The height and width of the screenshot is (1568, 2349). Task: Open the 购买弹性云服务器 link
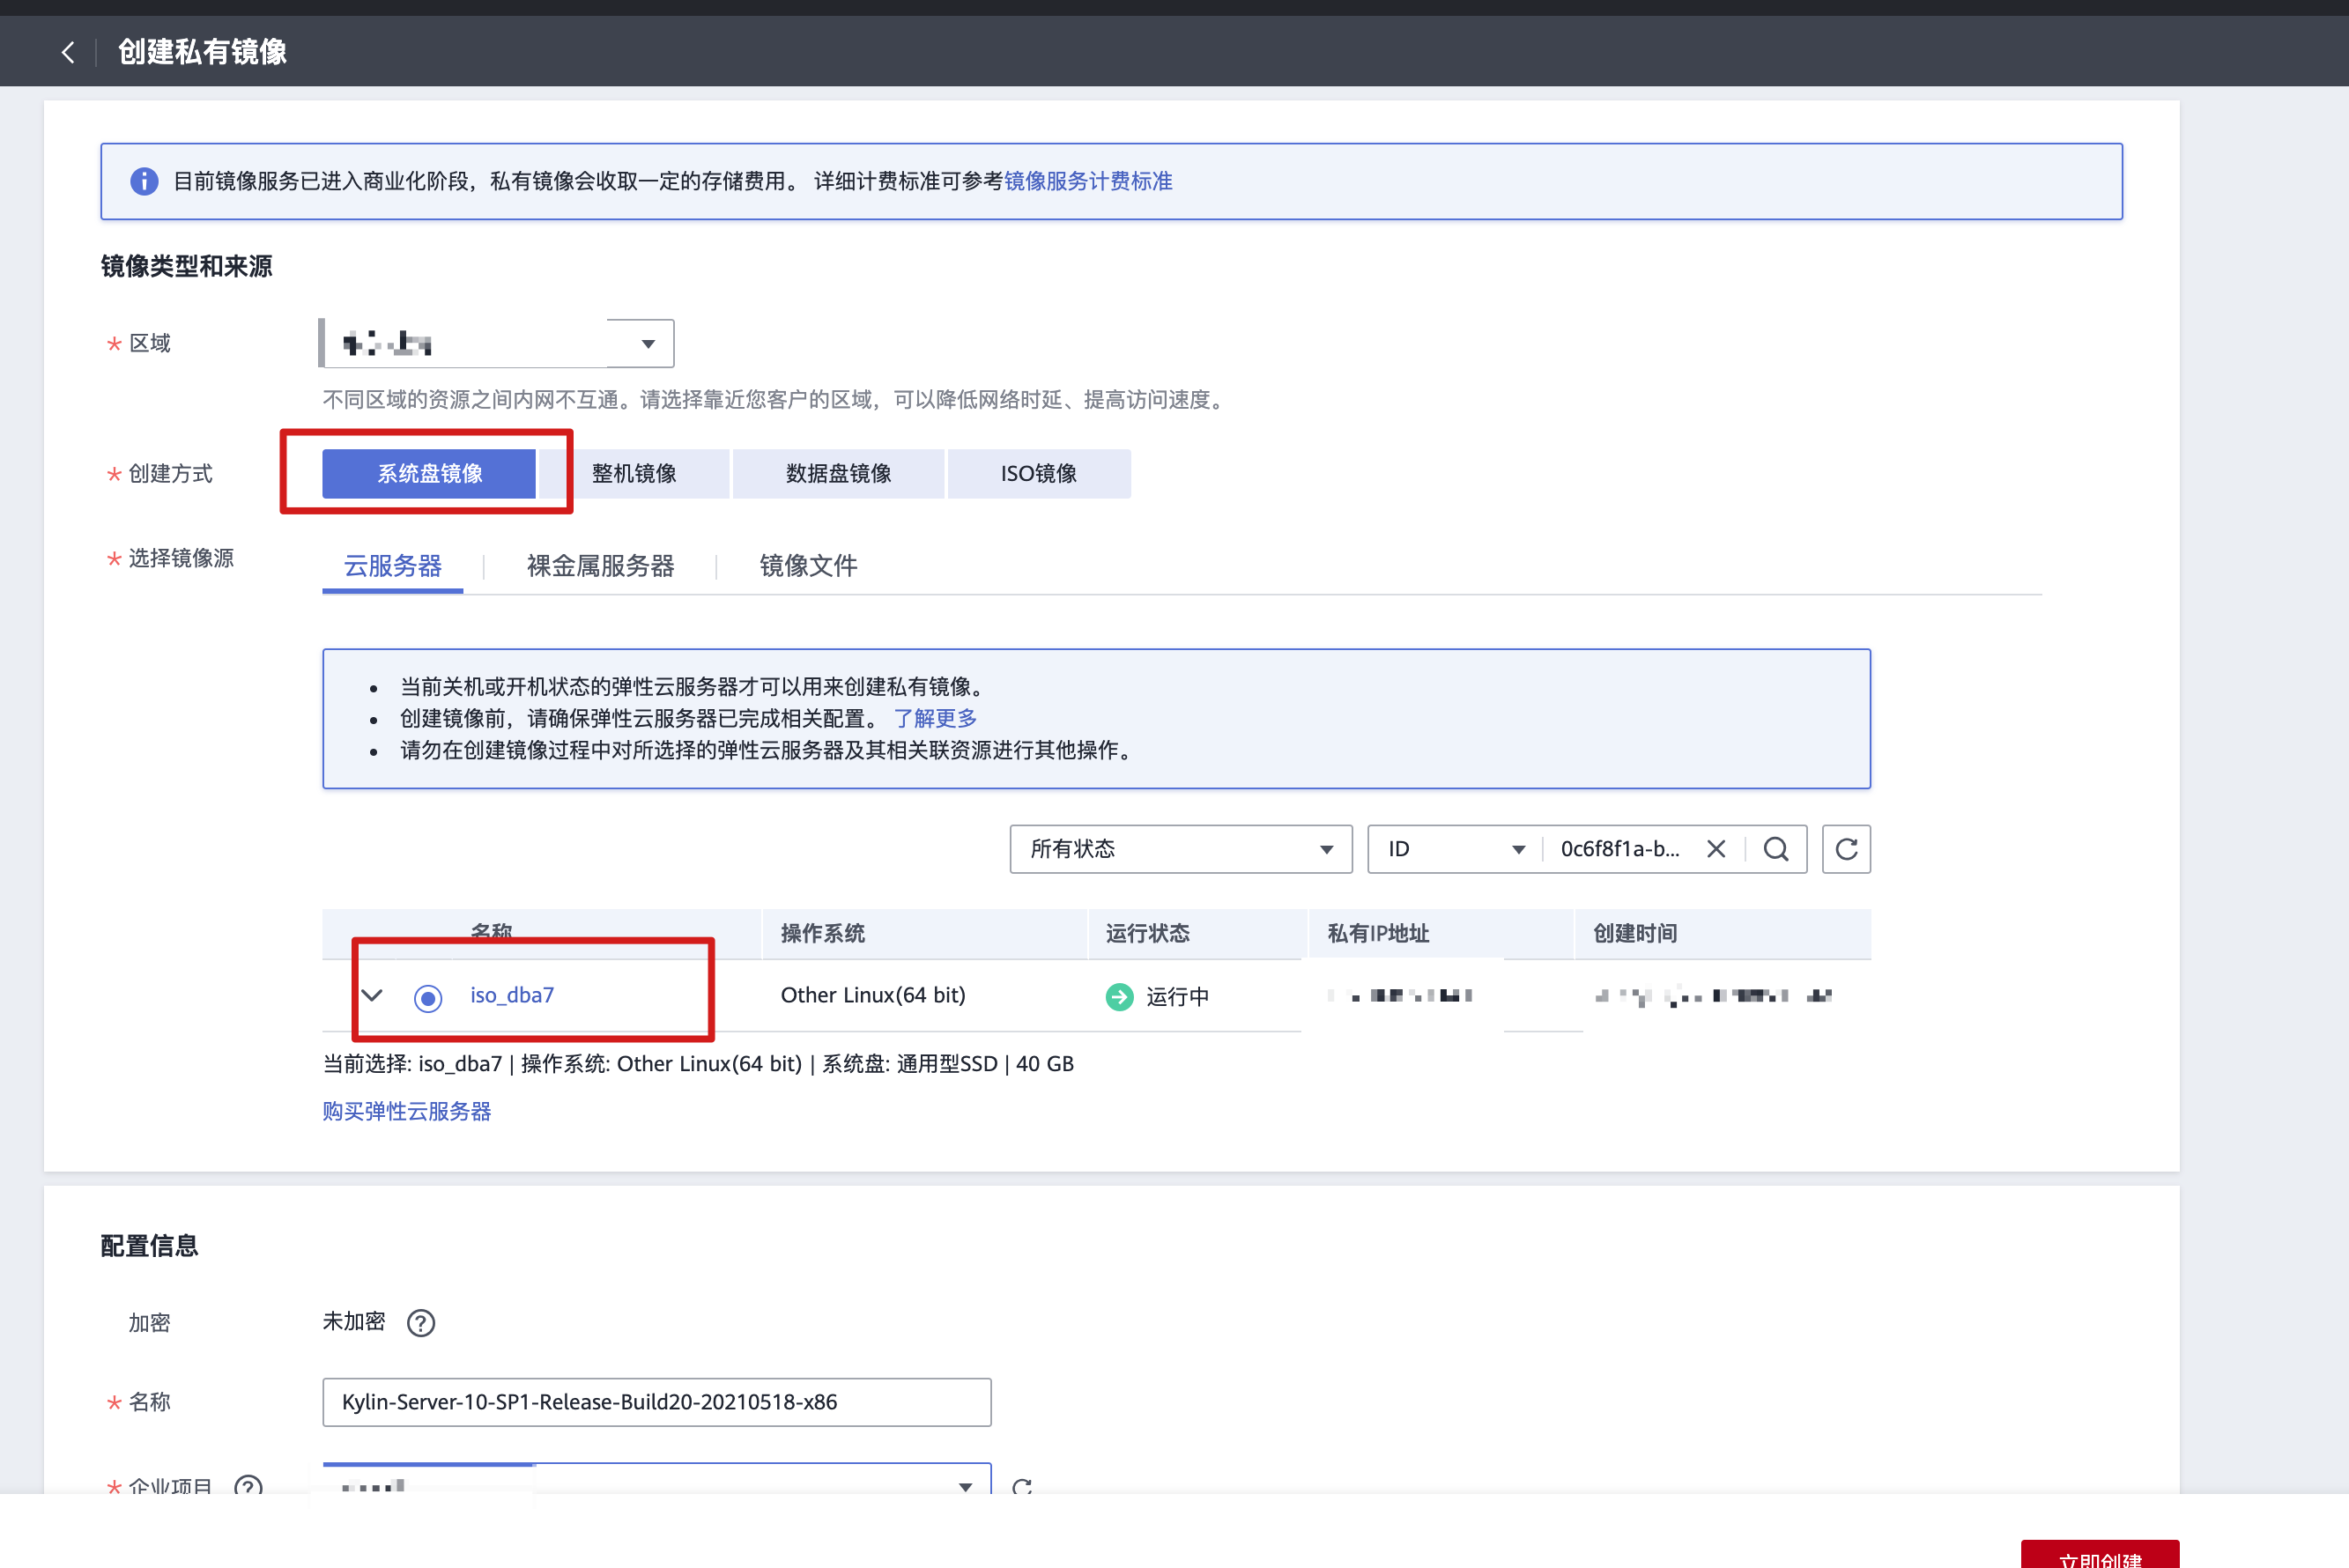coord(406,1111)
